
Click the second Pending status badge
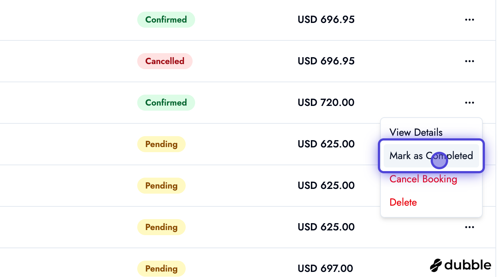[x=161, y=186]
